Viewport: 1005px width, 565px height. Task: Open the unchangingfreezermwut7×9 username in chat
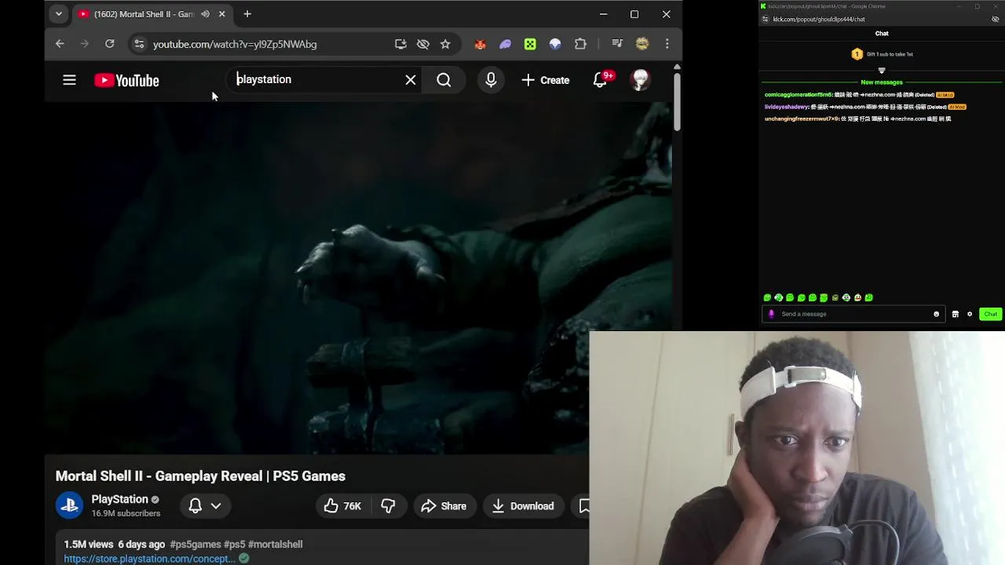coord(801,118)
